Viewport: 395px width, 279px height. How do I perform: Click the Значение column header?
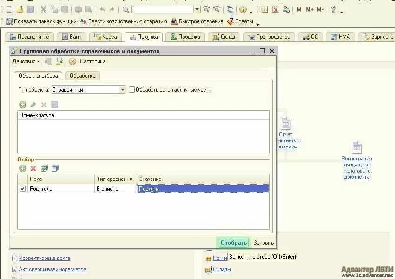(x=203, y=179)
